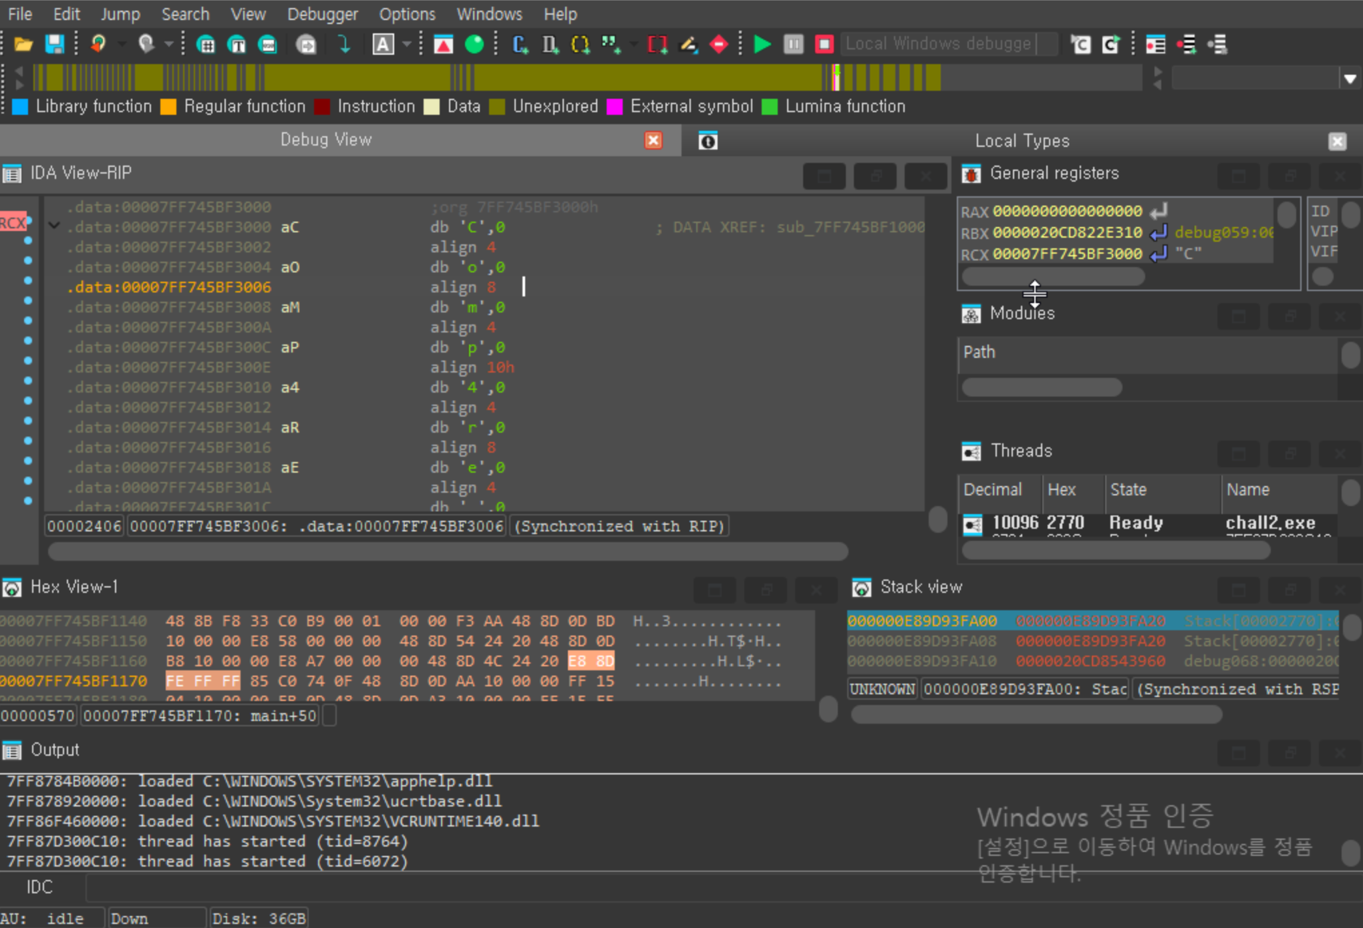Viewport: 1363px width, 928px height.
Task: Click the UNKNOWN button in Stack view
Action: (882, 688)
